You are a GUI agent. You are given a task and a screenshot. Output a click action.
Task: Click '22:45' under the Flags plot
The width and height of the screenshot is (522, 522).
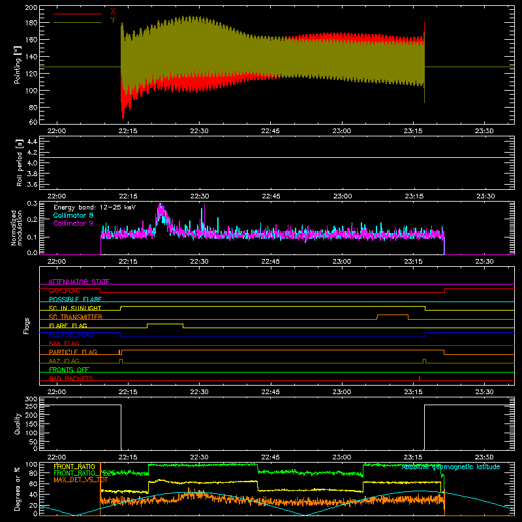point(270,392)
